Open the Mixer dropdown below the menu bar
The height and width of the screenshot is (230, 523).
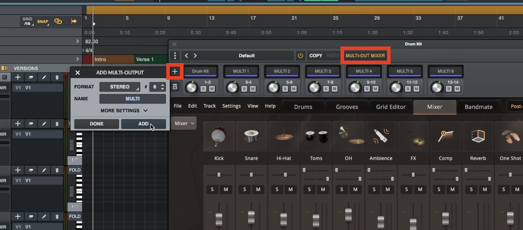[x=184, y=123]
